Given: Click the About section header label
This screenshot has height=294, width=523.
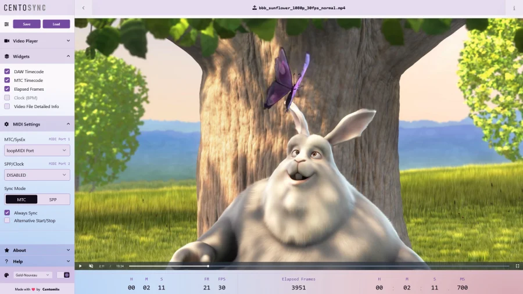Looking at the screenshot, I should [19, 250].
